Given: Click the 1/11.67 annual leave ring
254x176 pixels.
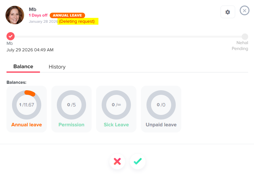Looking at the screenshot, I should coord(27,105).
